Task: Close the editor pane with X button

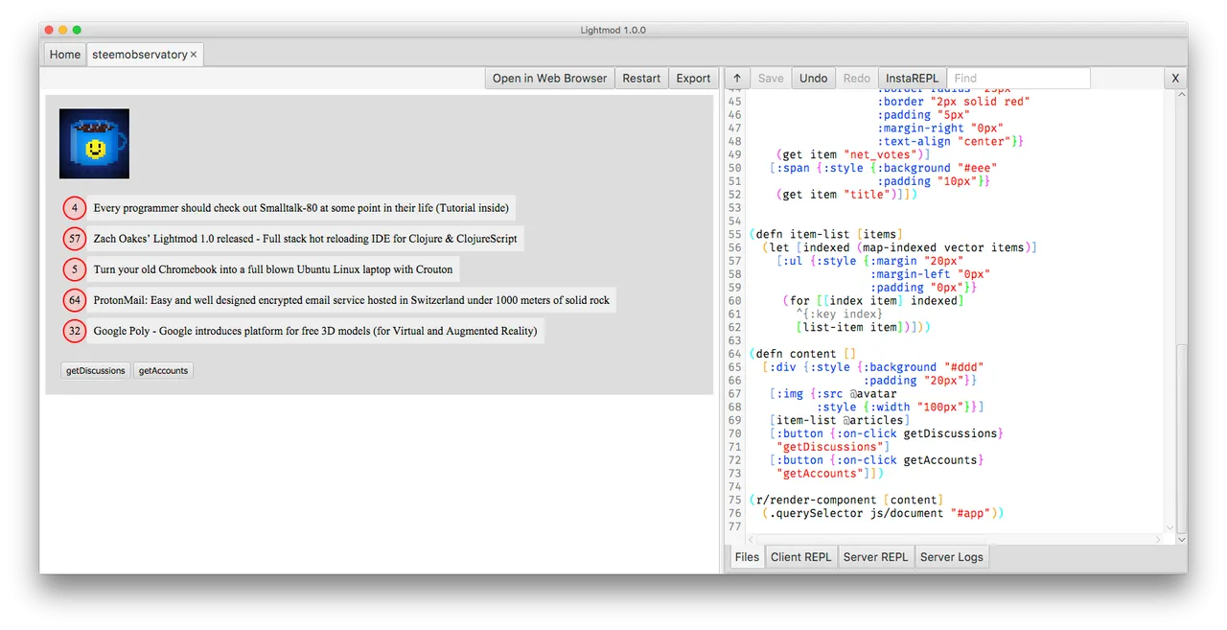Action: (x=1175, y=78)
